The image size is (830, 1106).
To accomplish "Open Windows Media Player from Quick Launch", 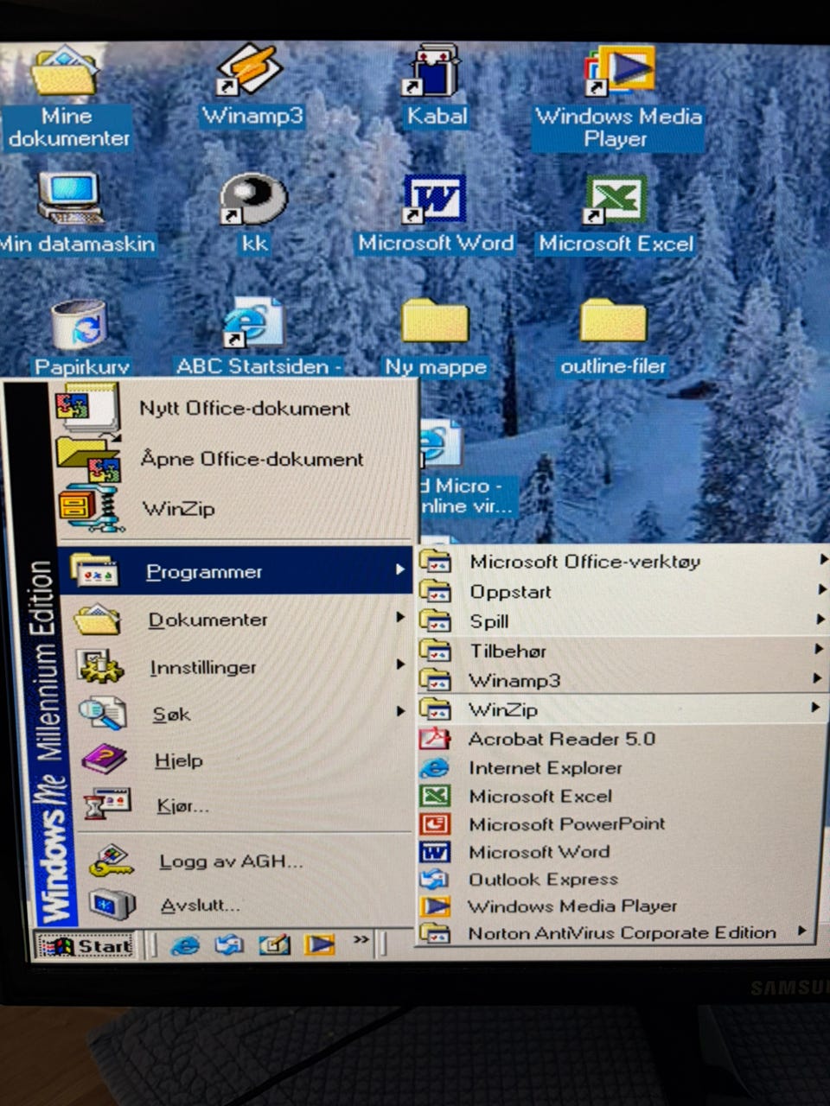I will pyautogui.click(x=319, y=944).
